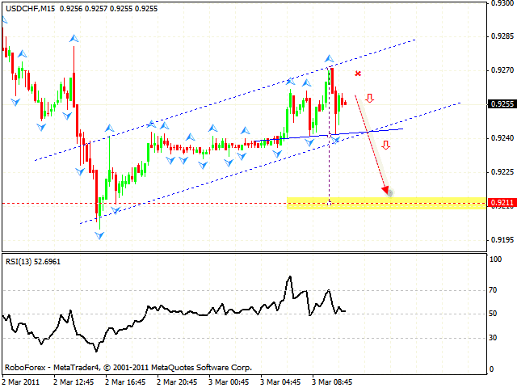Click the red X marker on the chart

point(357,74)
